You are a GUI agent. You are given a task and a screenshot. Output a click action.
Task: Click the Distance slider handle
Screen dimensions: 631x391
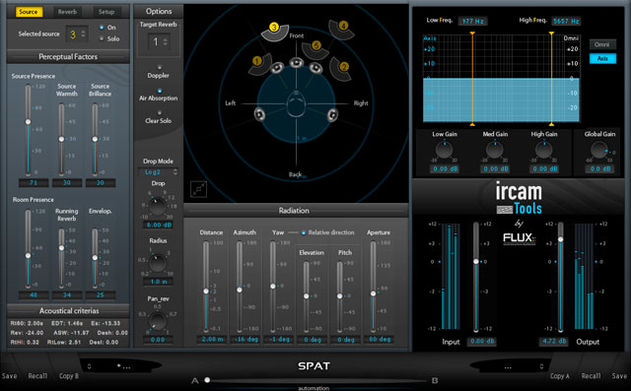tap(206, 291)
